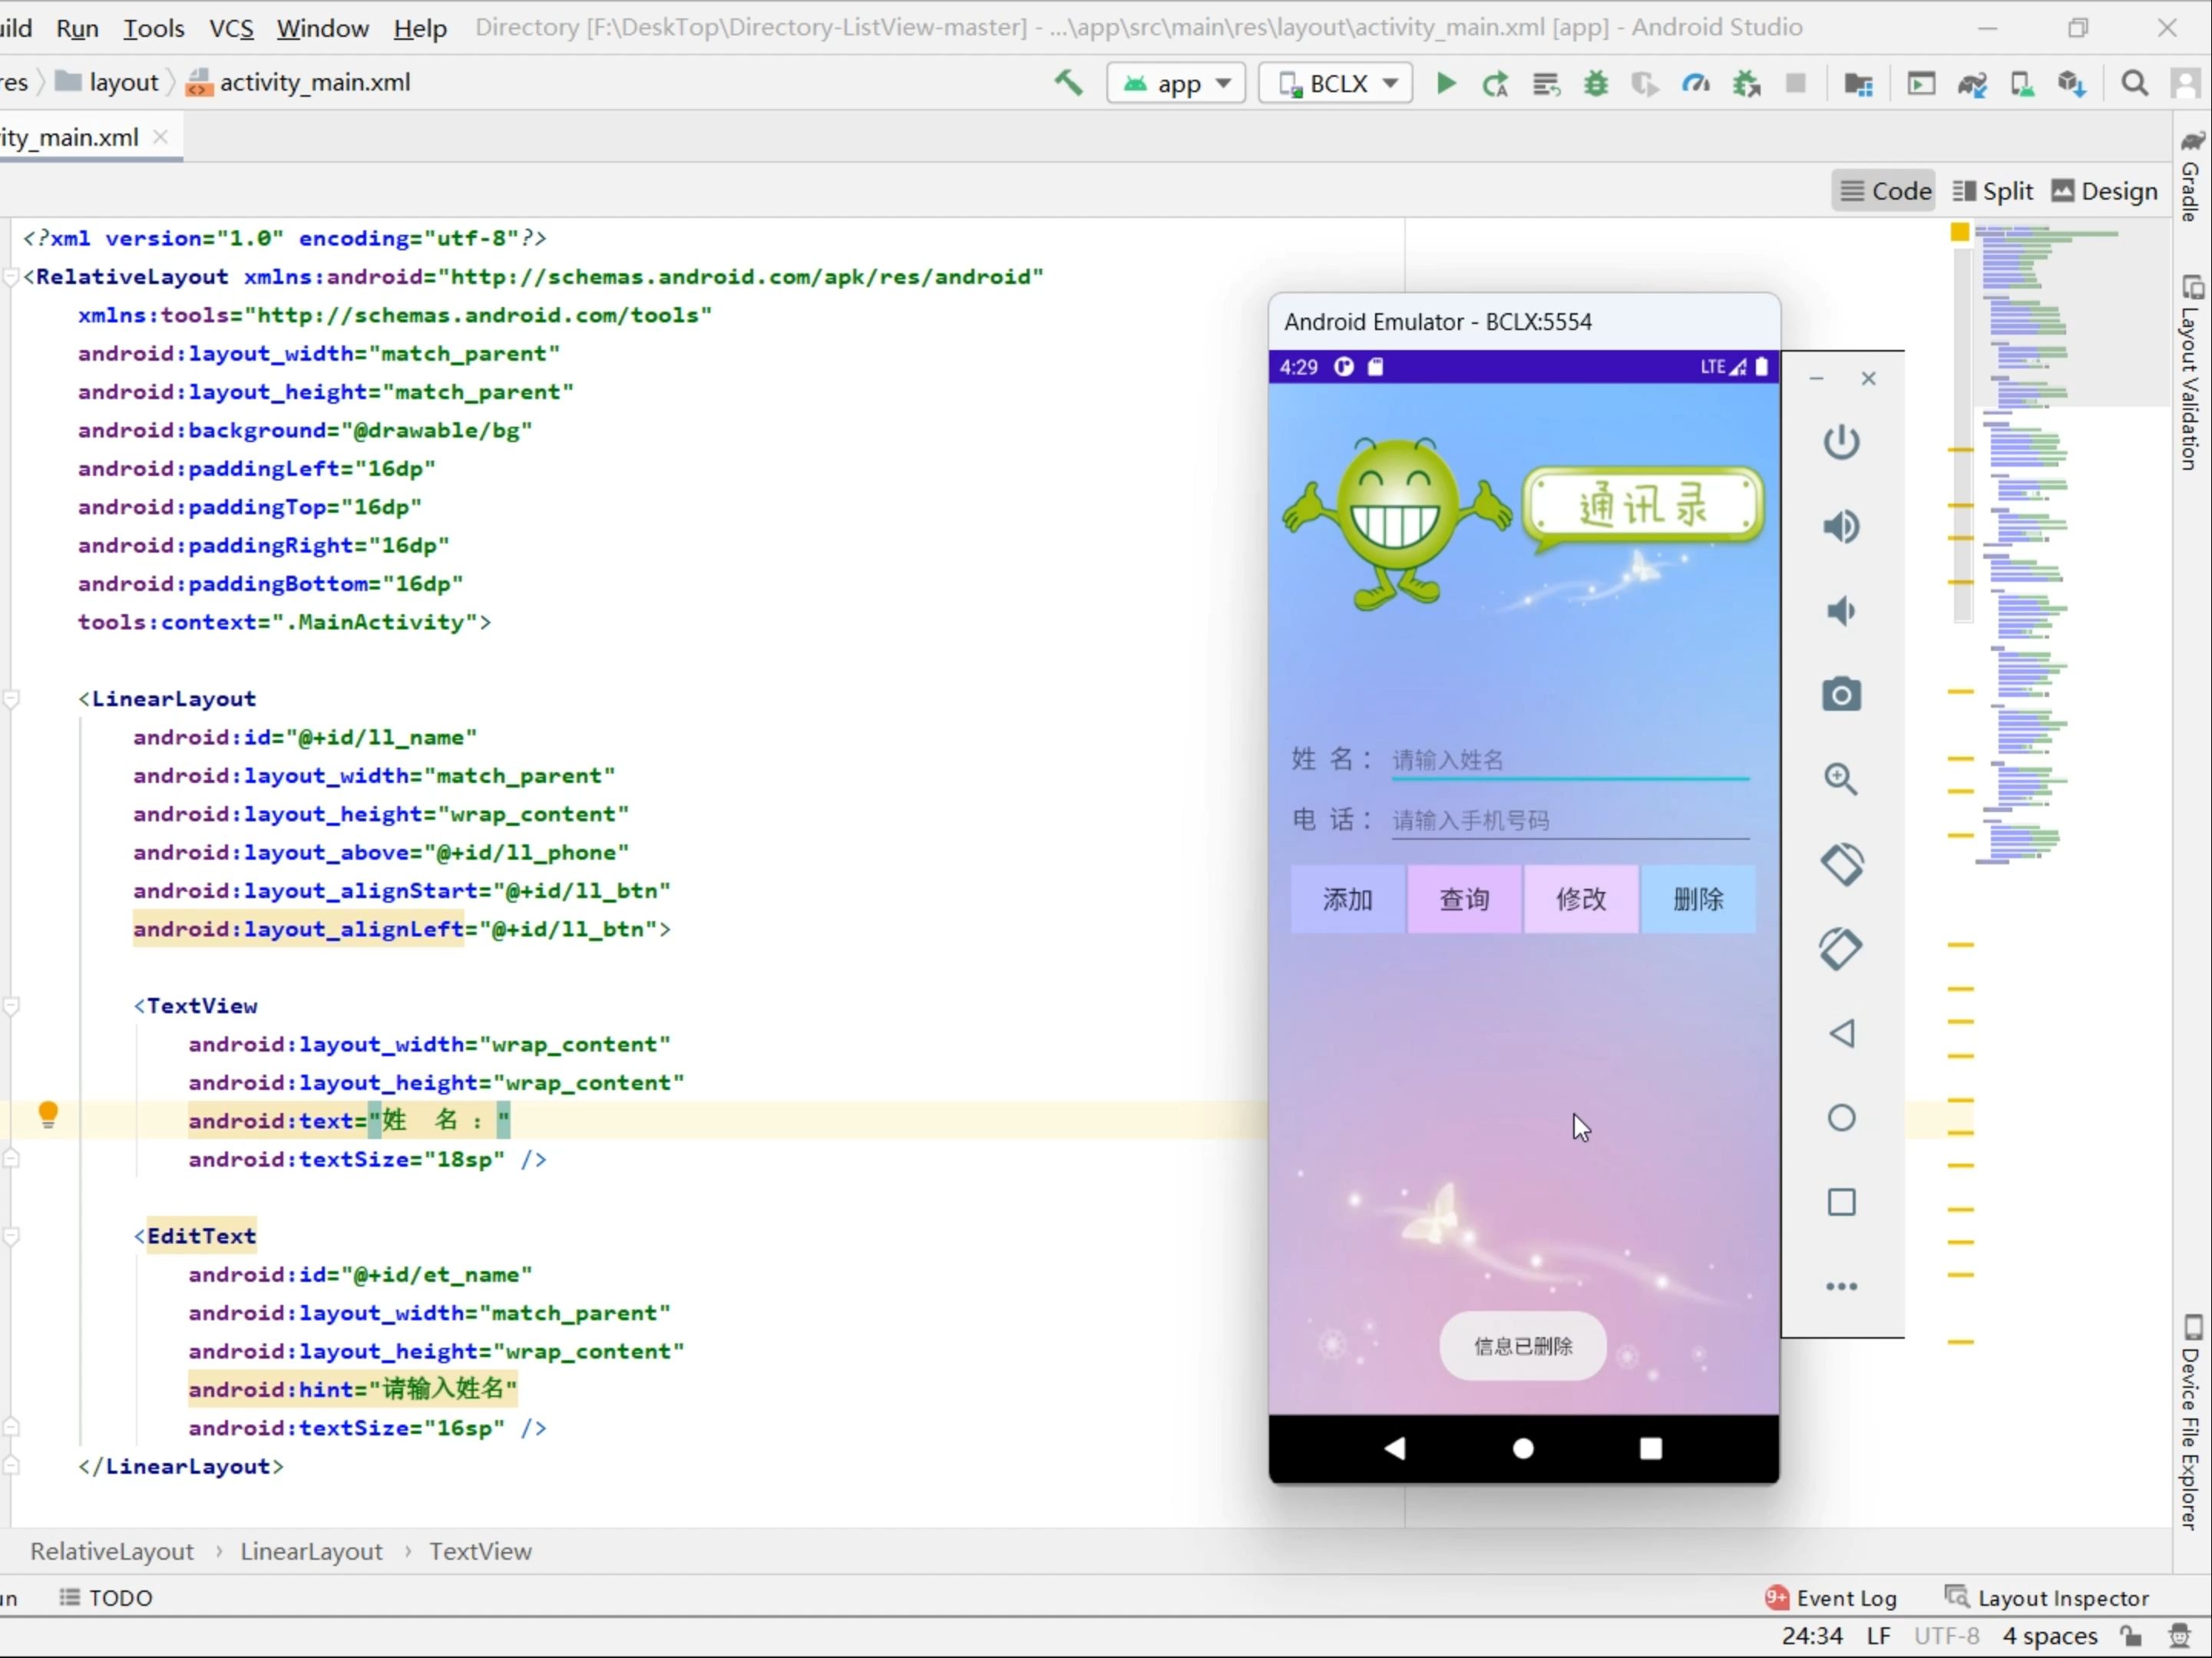This screenshot has width=2212, height=1658.
Task: Open the Window menu
Action: (x=323, y=28)
